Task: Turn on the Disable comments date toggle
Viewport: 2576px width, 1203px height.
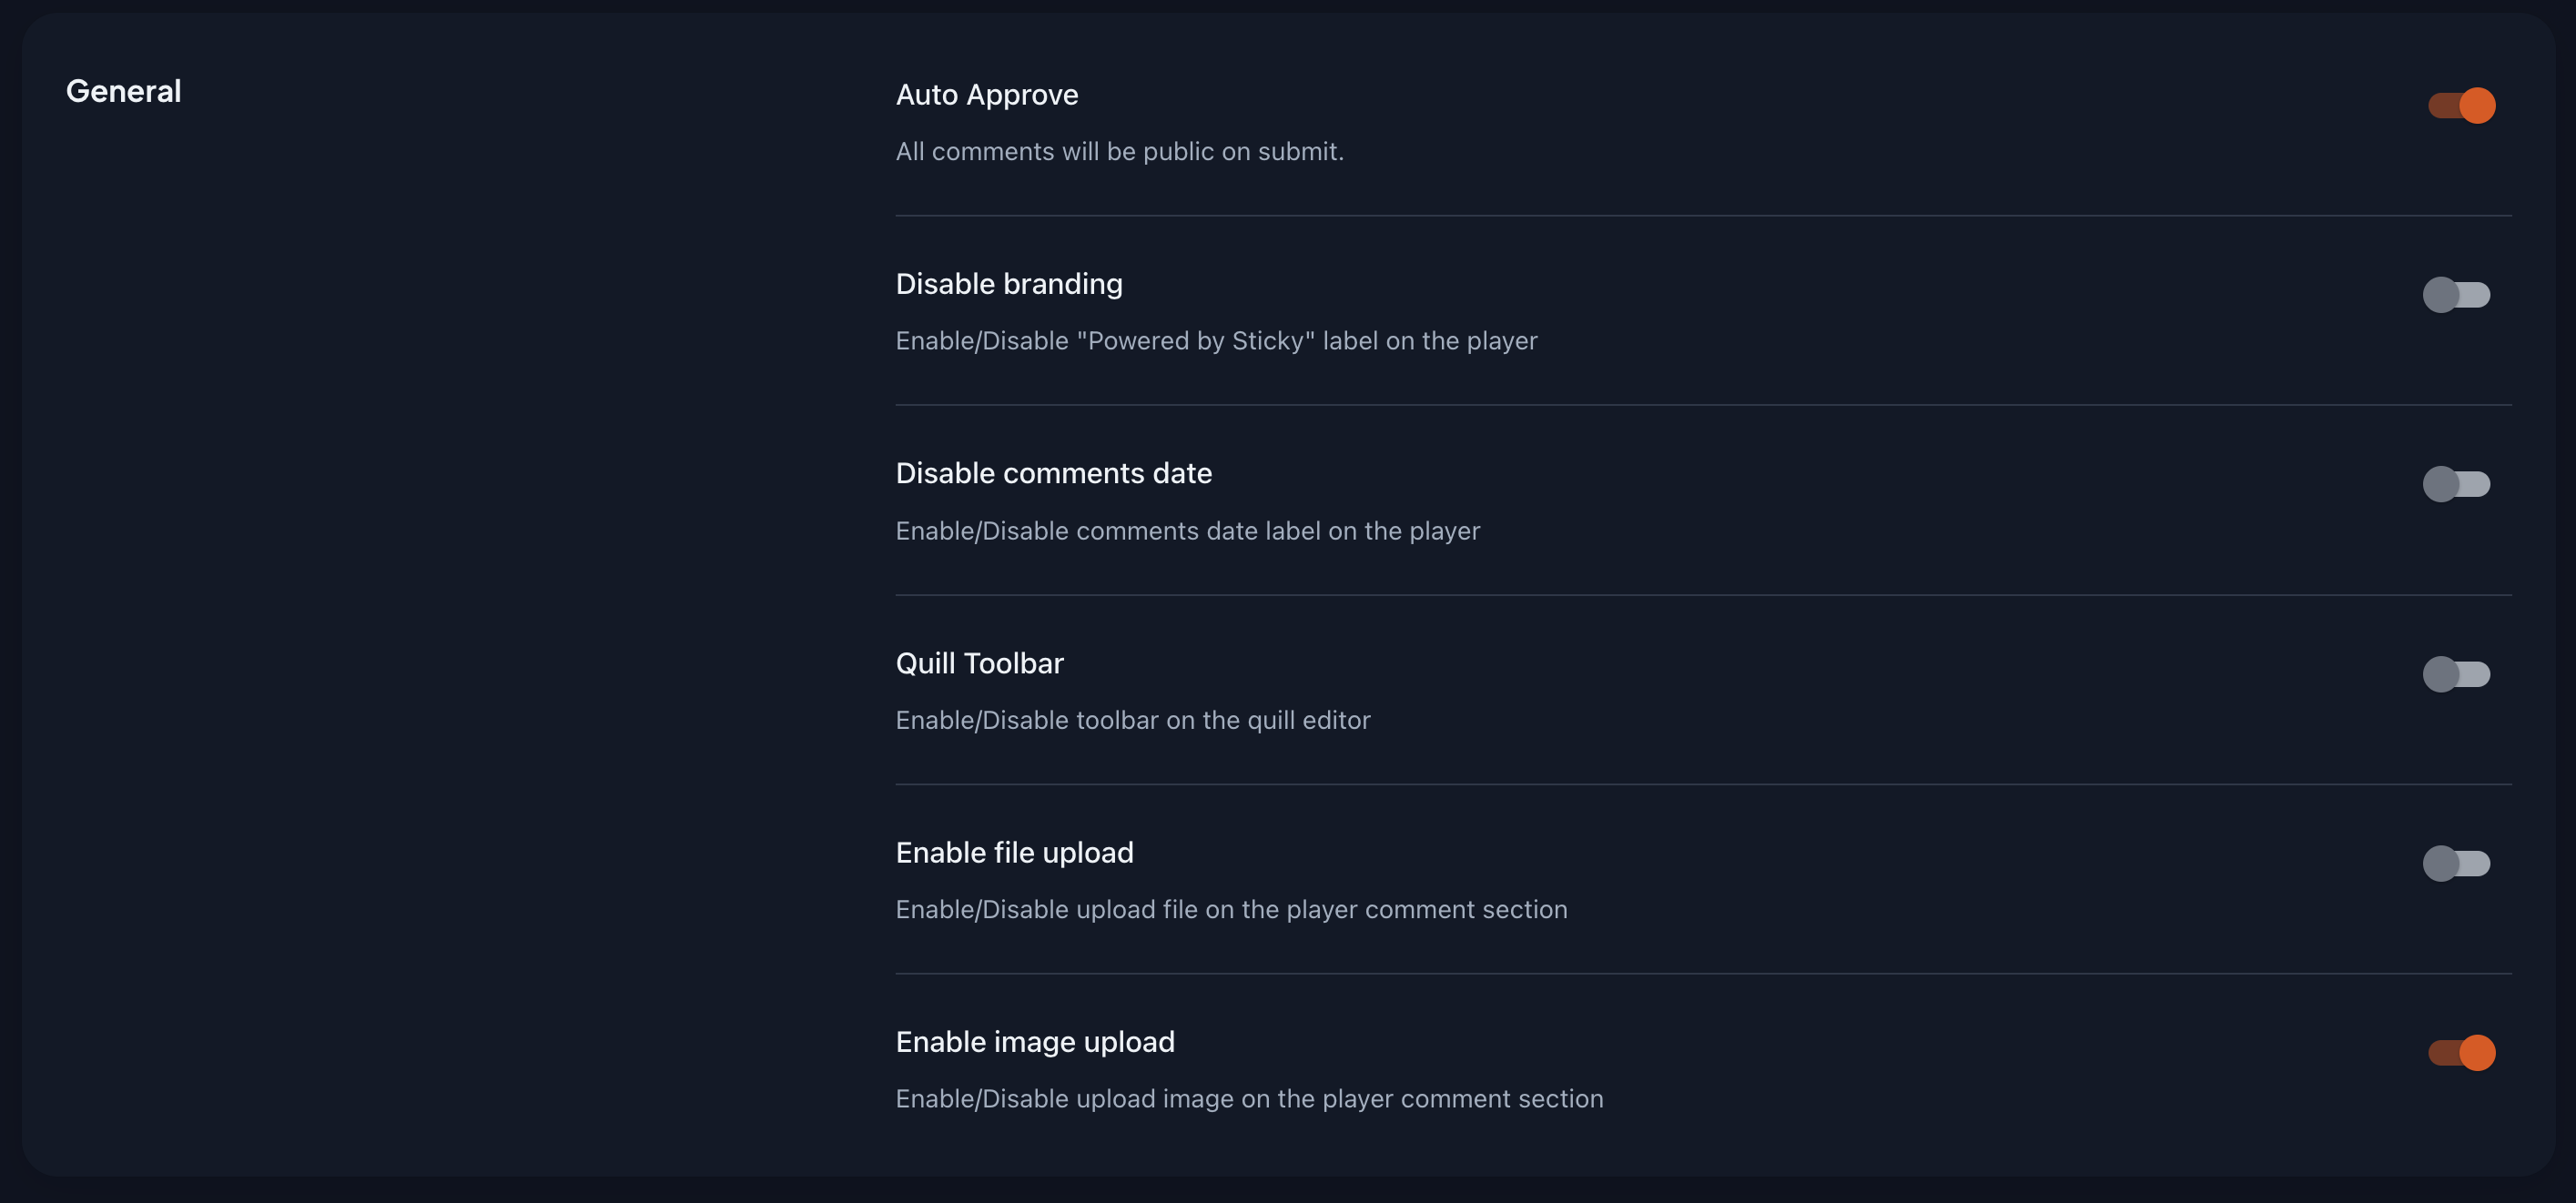Action: pyautogui.click(x=2458, y=483)
